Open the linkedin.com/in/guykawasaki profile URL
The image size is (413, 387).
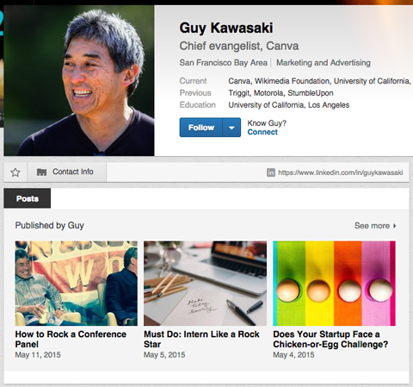tap(341, 172)
